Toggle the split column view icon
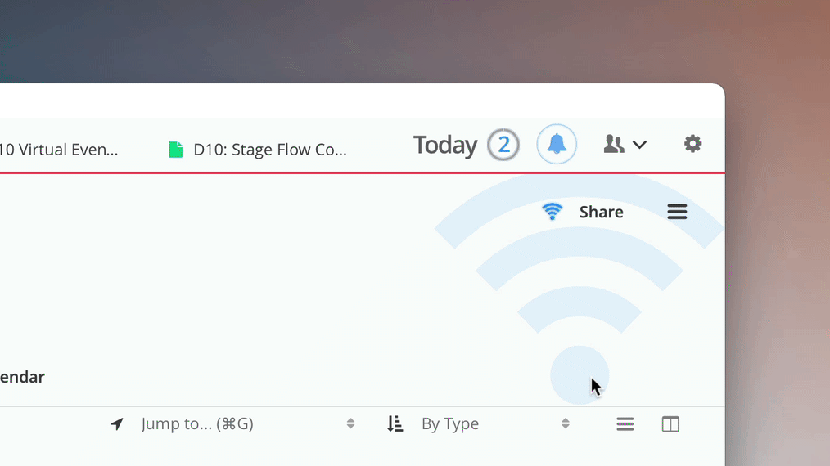830x466 pixels. tap(670, 423)
